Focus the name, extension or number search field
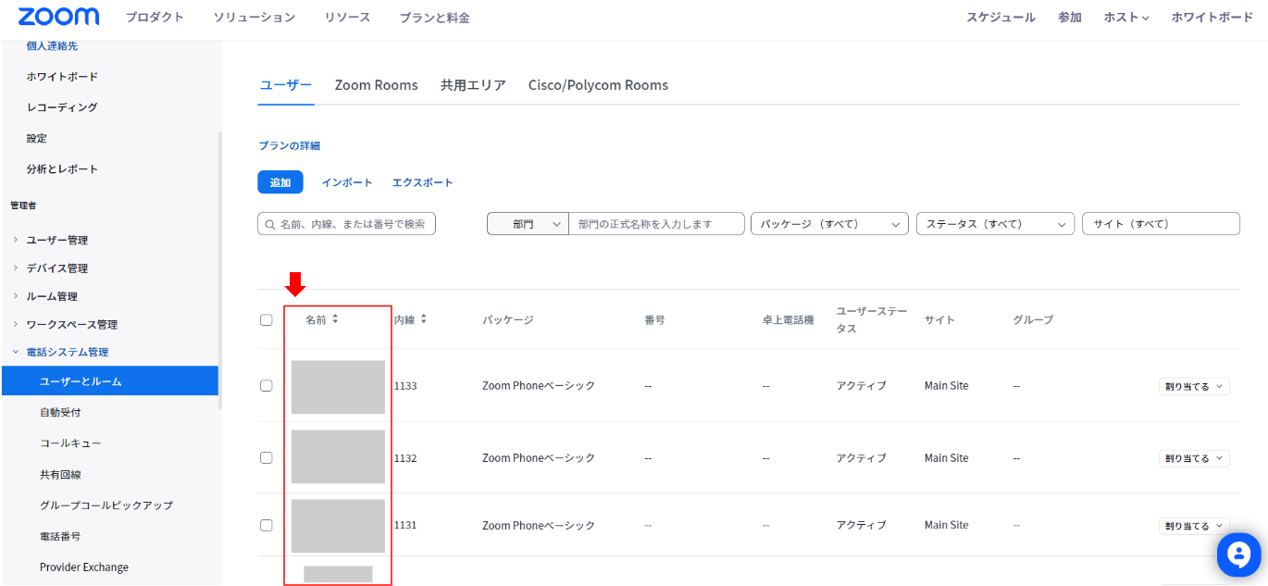The height and width of the screenshot is (586, 1268). (x=346, y=224)
